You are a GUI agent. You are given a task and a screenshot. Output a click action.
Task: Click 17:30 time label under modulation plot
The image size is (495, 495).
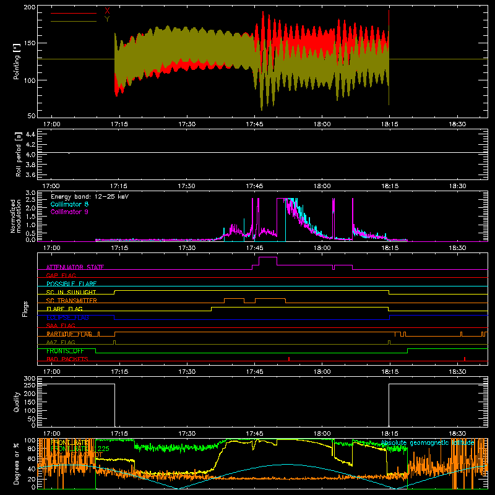coord(187,248)
